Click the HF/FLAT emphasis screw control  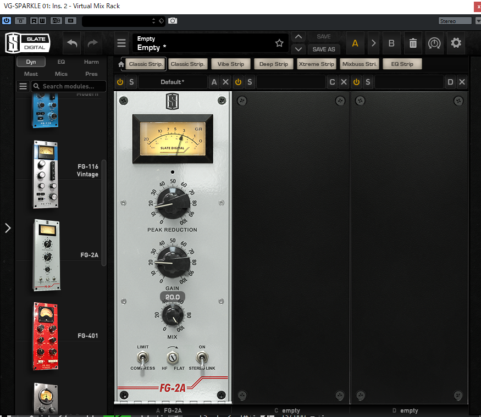173,358
